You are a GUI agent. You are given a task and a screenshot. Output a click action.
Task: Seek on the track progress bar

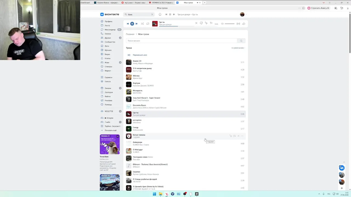coord(177,26)
